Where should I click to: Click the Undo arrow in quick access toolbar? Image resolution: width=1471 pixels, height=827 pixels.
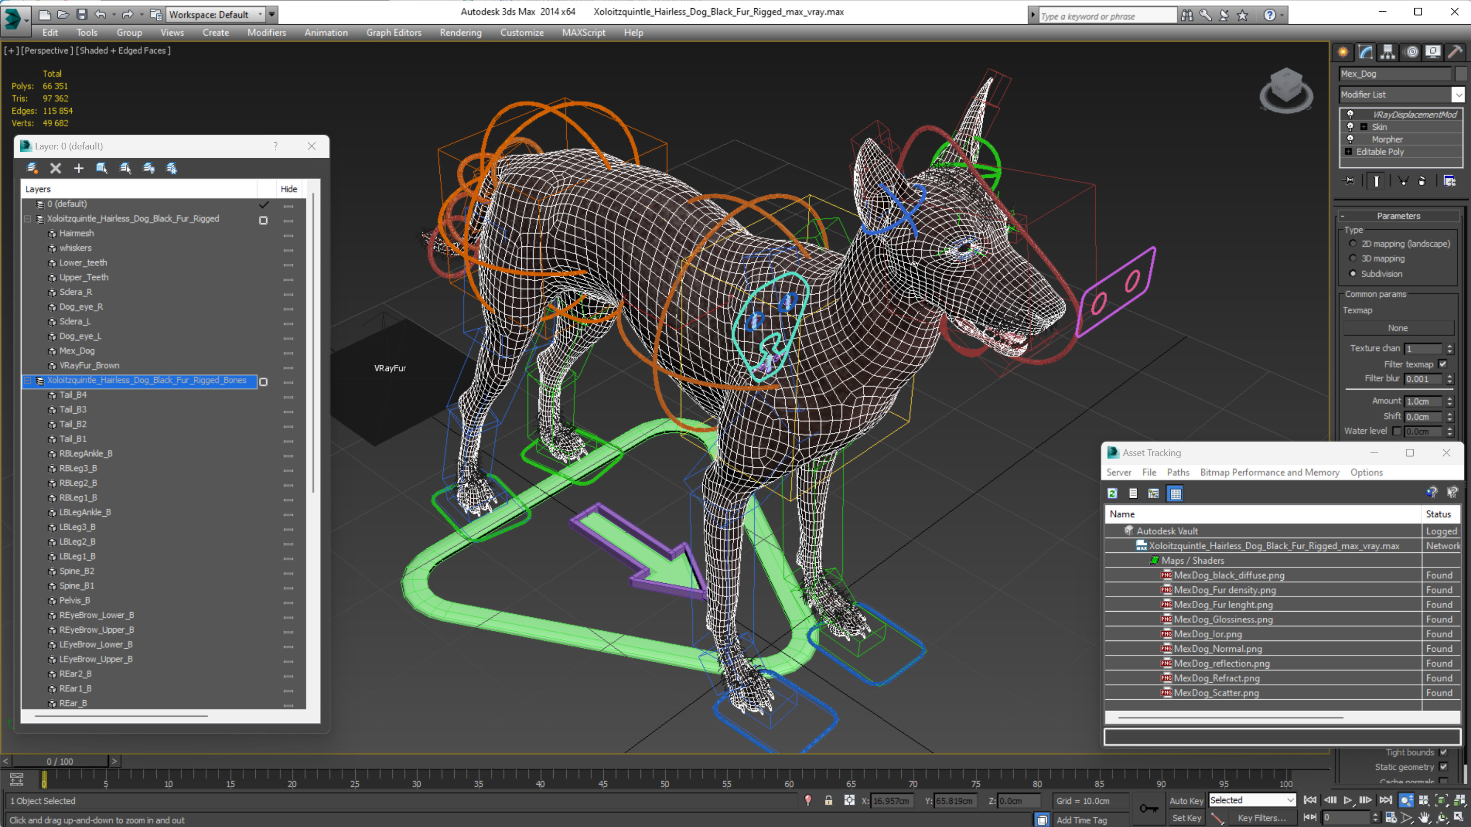pos(101,14)
